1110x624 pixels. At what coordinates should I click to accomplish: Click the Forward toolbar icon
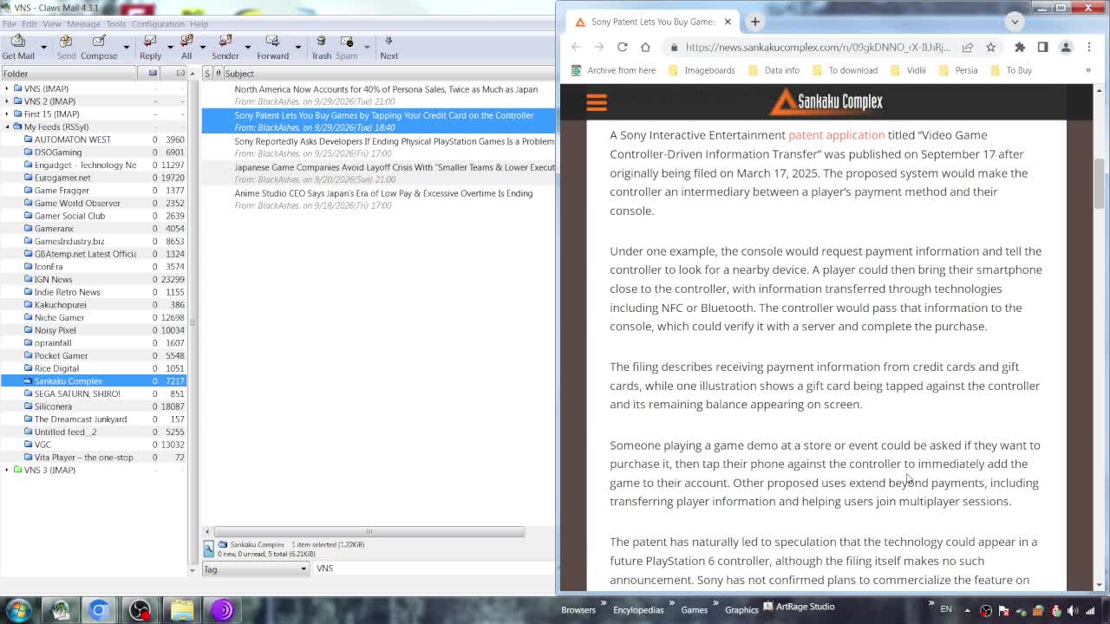pos(272,48)
